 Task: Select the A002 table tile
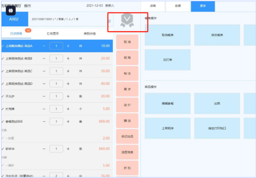coord(14,19)
